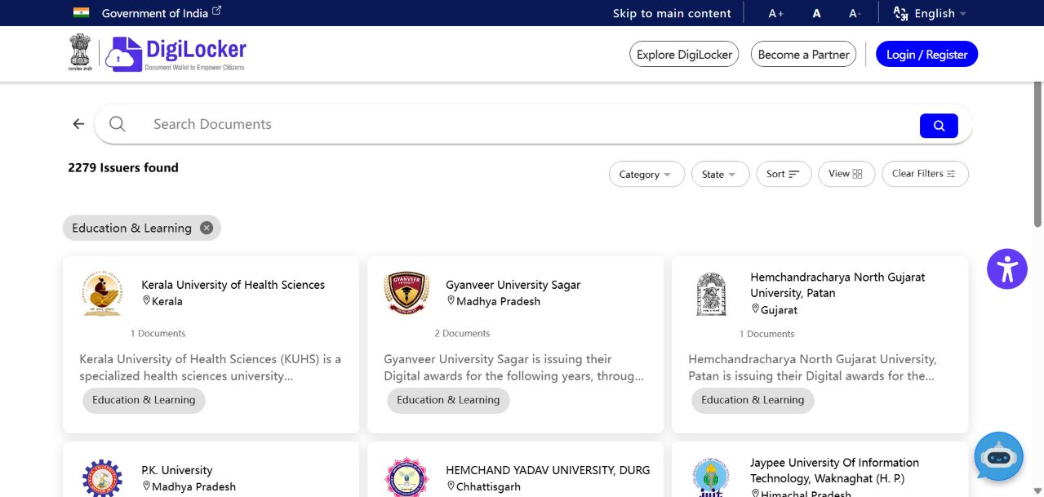Click P.K. University logo
Image resolution: width=1044 pixels, height=497 pixels.
click(x=102, y=479)
